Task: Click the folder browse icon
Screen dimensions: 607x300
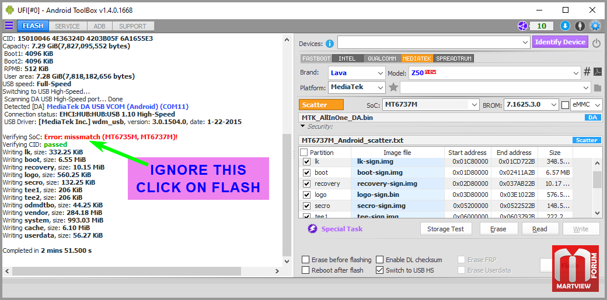Action: pyautogui.click(x=597, y=88)
